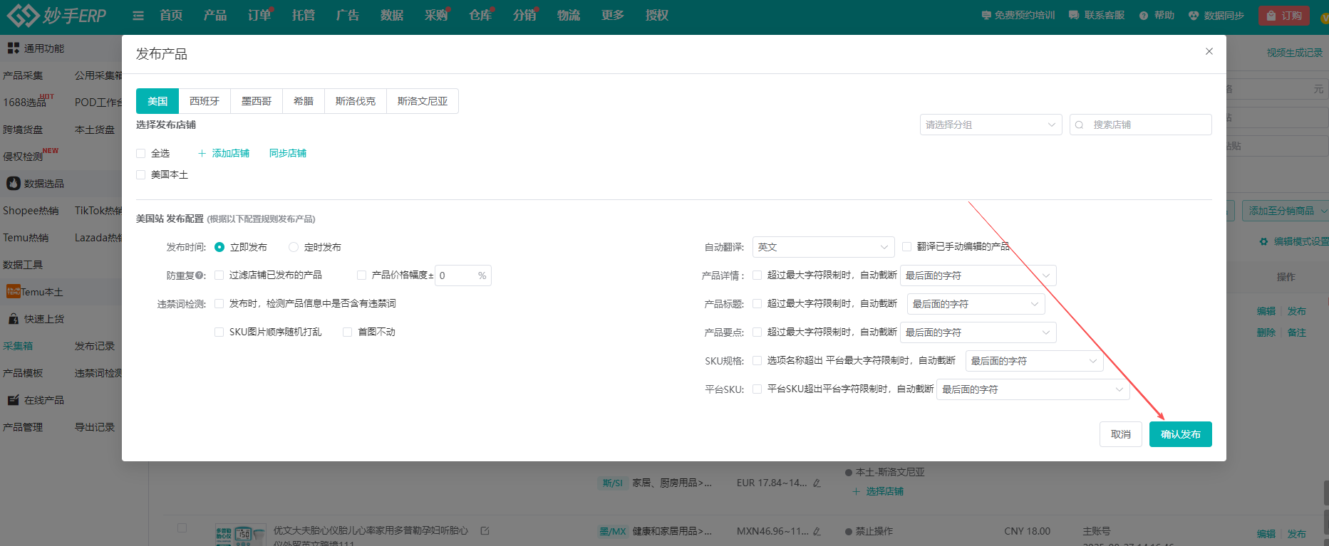
Task: Click 胎心仪 product thumbnail
Action: 240,536
